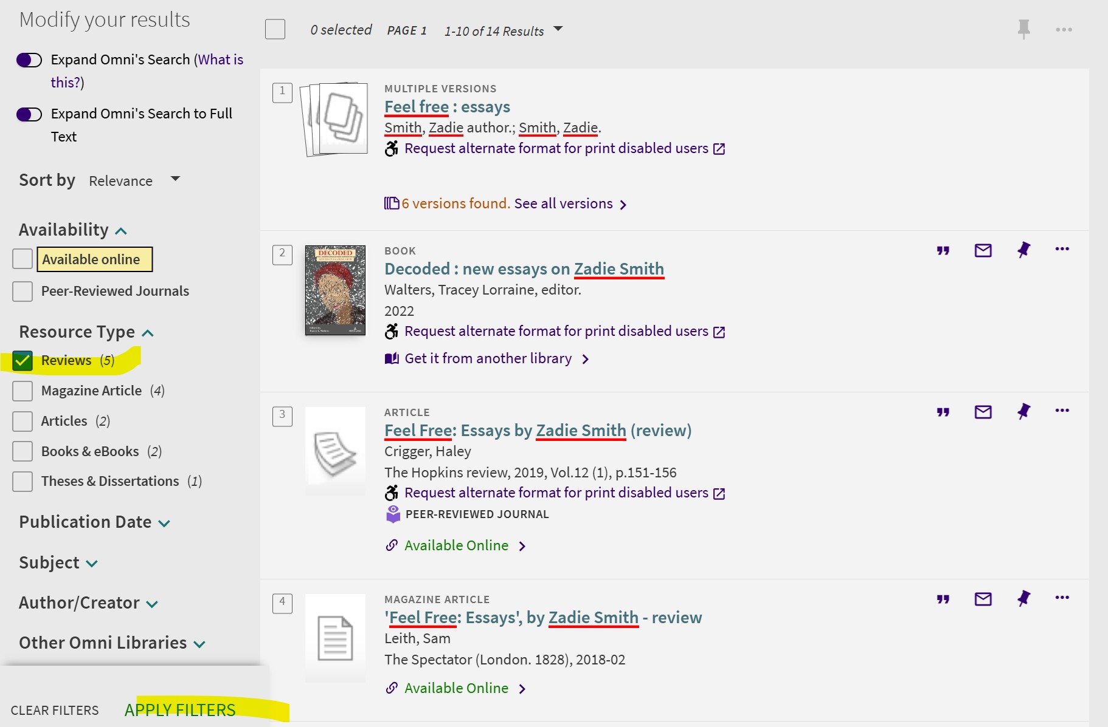This screenshot has width=1108, height=727.
Task: Pin the Spectator magazine article
Action: click(x=1024, y=598)
